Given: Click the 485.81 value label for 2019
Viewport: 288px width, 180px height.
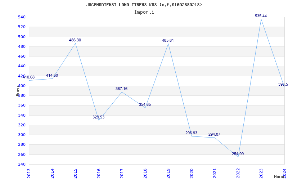Looking at the screenshot, I should [x=168, y=40].
